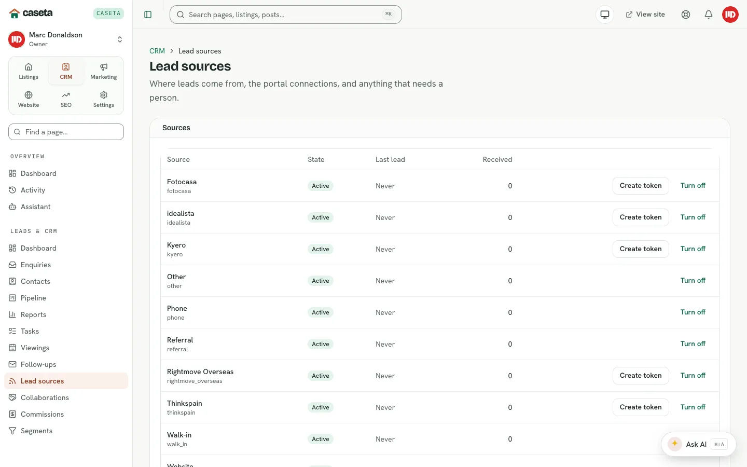Open the Website section
This screenshot has height=467, width=747.
click(29, 100)
